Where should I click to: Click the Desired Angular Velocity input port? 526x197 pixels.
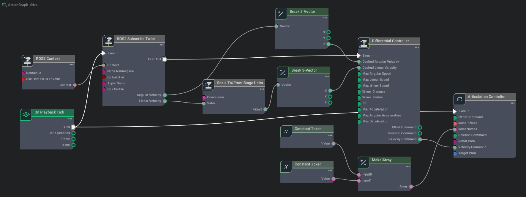tap(359, 62)
